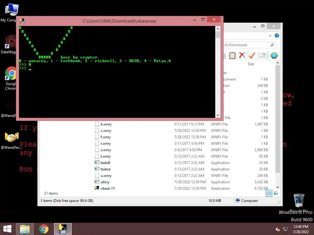The image size is (314, 235).
Task: Select the ullcry file name
Action: tap(105, 182)
